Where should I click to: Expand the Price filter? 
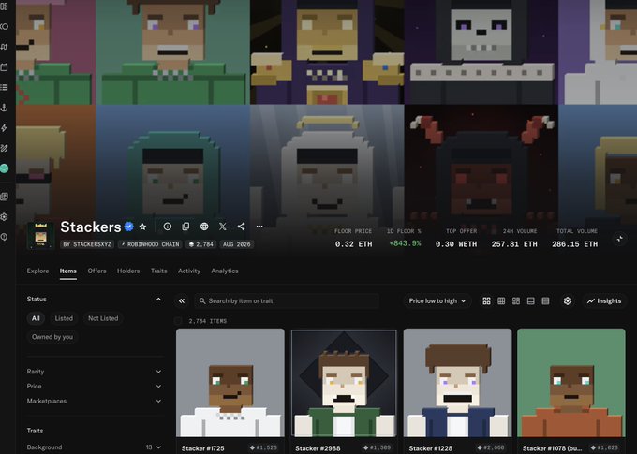point(95,387)
